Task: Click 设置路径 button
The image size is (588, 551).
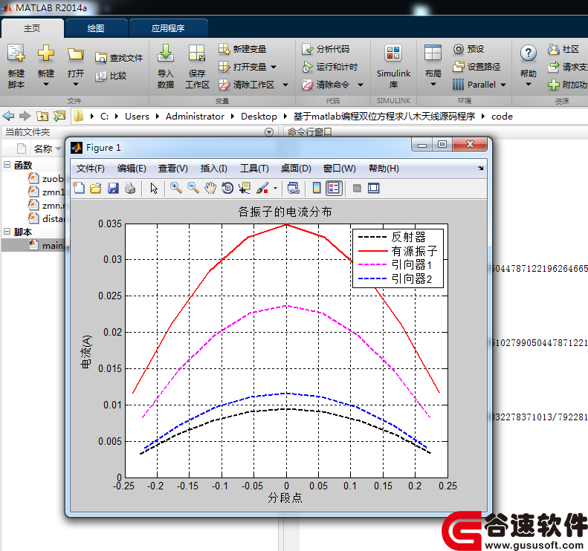Action: coord(476,67)
